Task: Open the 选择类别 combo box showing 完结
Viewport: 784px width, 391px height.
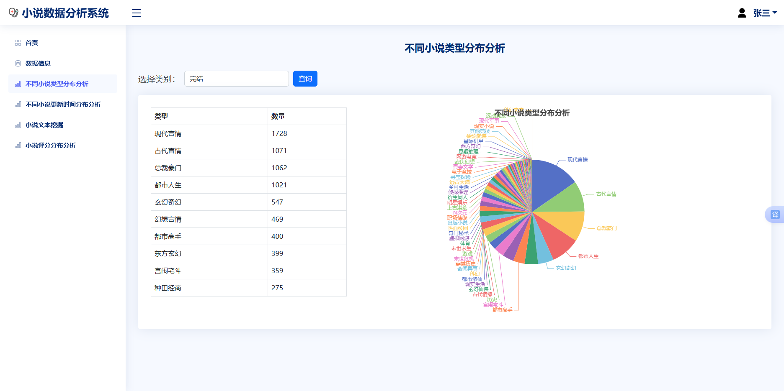Action: [x=237, y=79]
